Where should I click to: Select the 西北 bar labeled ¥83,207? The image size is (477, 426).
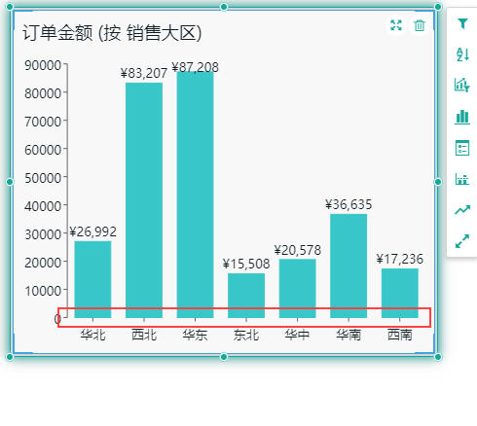click(x=144, y=200)
